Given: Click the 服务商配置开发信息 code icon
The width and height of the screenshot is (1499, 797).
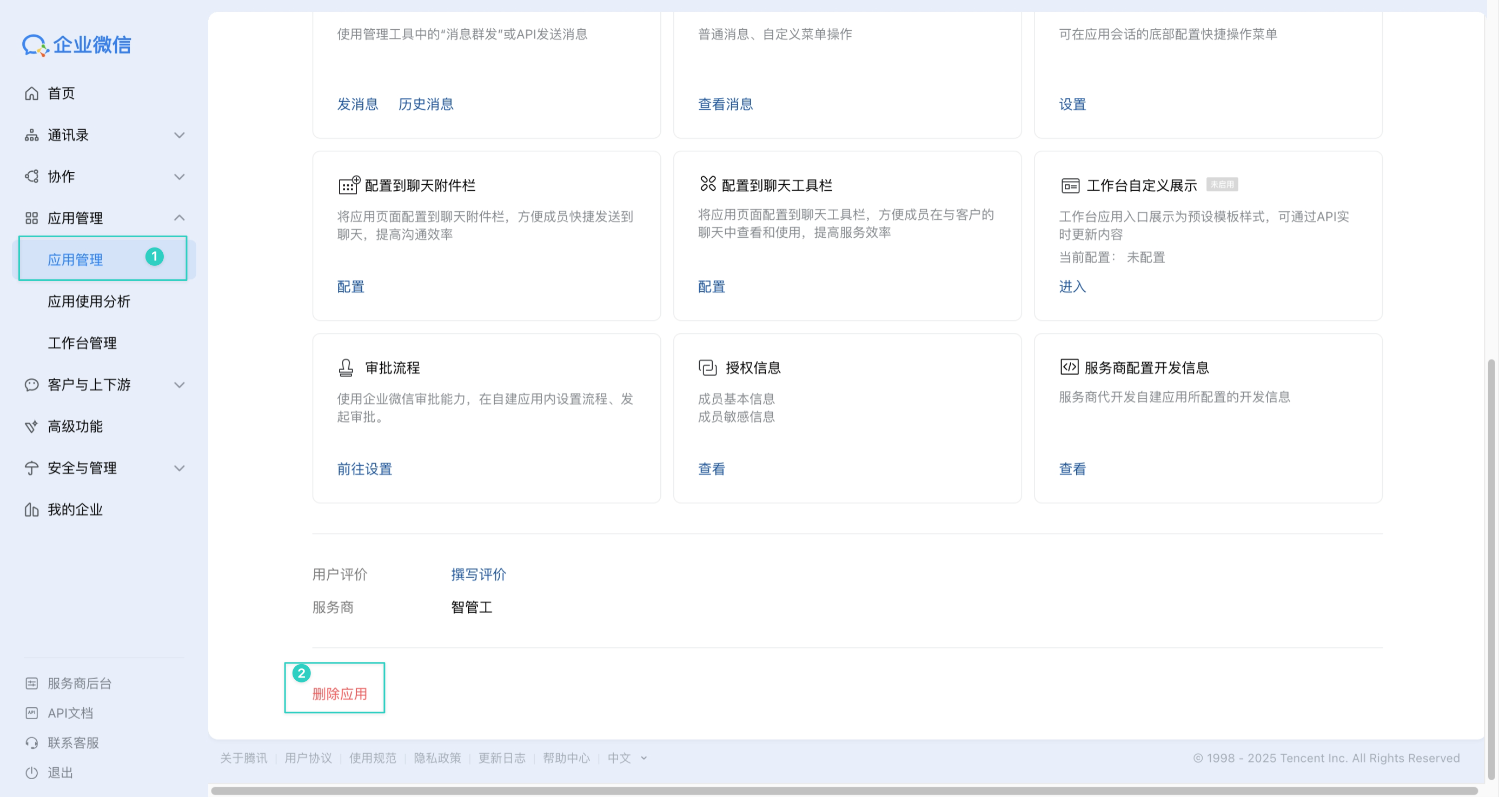Looking at the screenshot, I should click(1069, 367).
